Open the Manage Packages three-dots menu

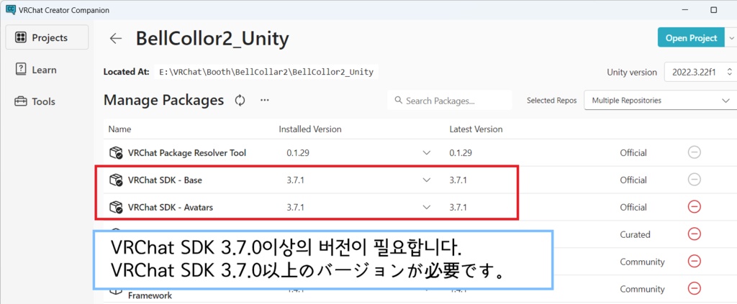264,101
